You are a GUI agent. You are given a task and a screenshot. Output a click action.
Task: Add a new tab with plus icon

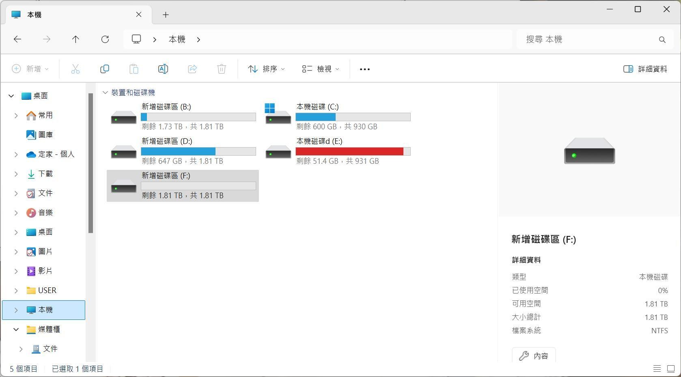166,15
